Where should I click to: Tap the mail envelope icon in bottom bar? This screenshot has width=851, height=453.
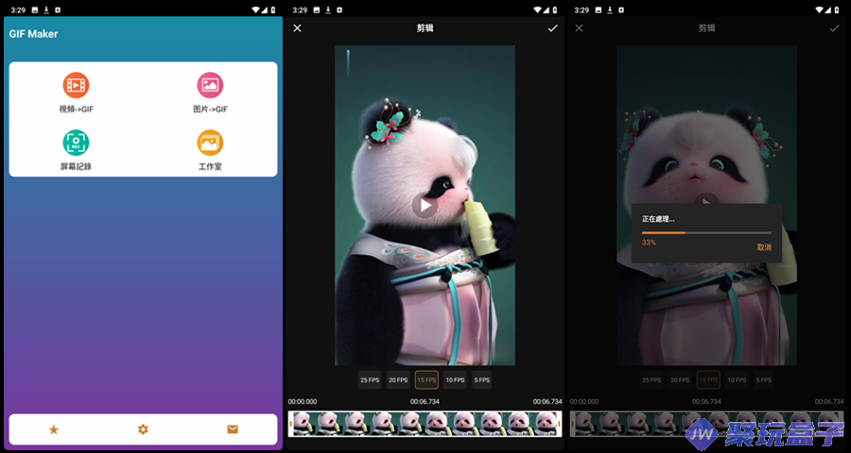click(233, 429)
